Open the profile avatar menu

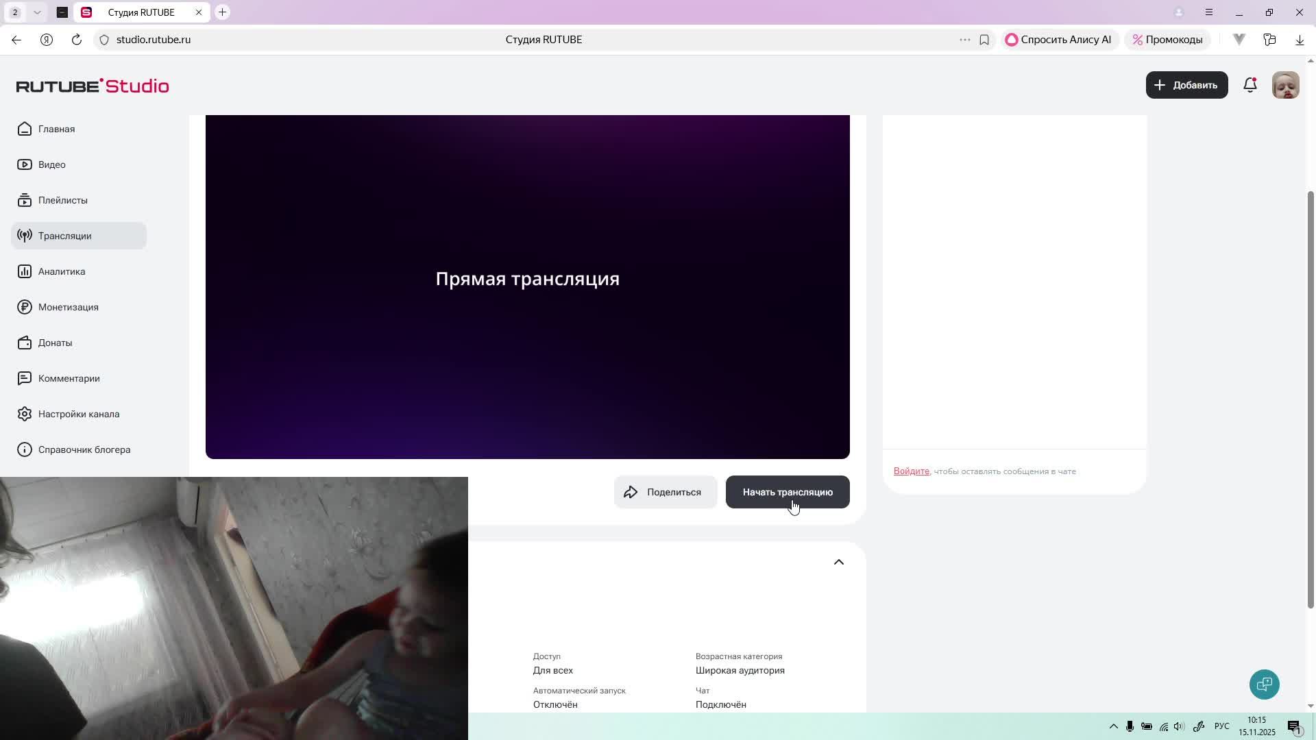1285,85
